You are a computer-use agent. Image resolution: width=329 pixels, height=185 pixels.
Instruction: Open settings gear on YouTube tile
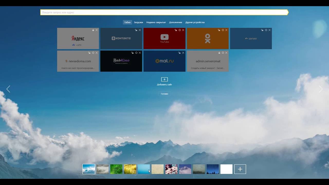point(180,30)
